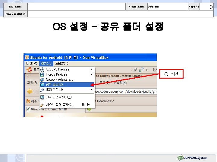The width and height of the screenshot is (217, 162).
Task: Click the VirtualBox title bar icon
Action: (x=27, y=57)
